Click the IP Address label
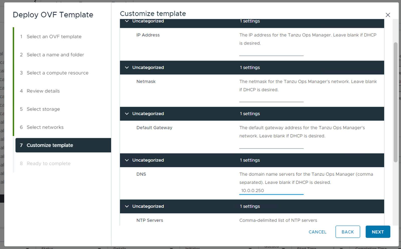Viewport: 401px width, 249px height. [x=148, y=35]
